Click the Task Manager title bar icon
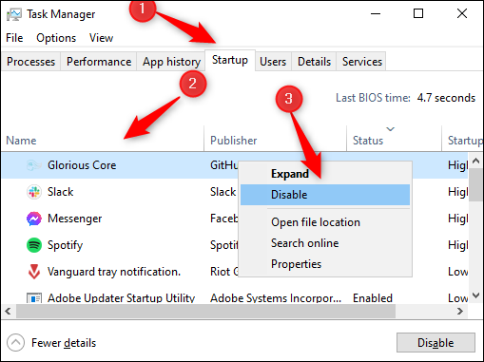 tap(14, 14)
